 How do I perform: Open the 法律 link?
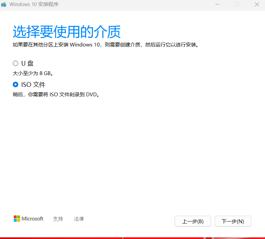point(79,219)
